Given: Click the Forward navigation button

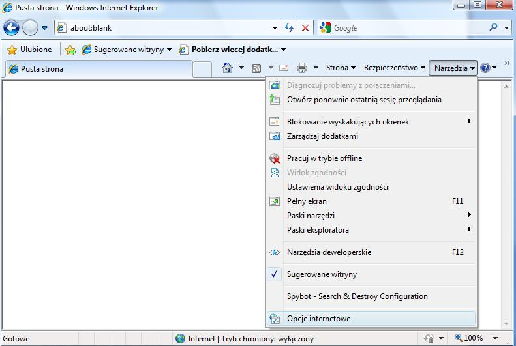Looking at the screenshot, I should click(x=30, y=27).
